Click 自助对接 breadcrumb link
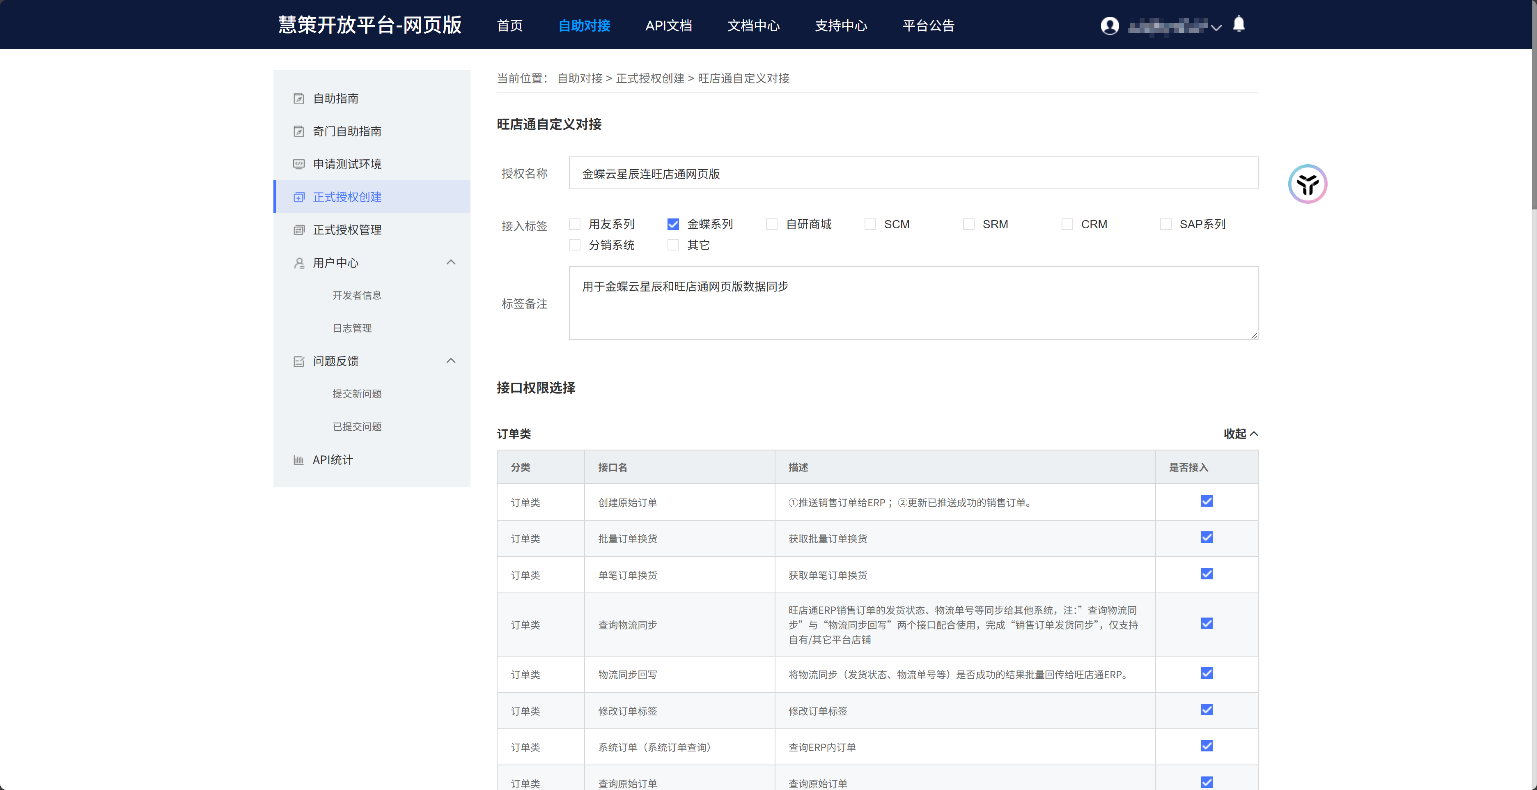Image resolution: width=1537 pixels, height=790 pixels. coord(579,78)
